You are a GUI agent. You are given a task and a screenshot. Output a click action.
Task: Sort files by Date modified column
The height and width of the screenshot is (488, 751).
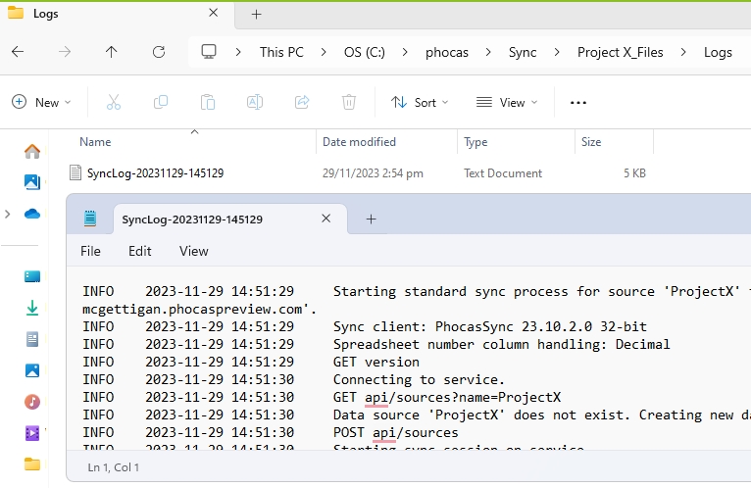tap(360, 142)
